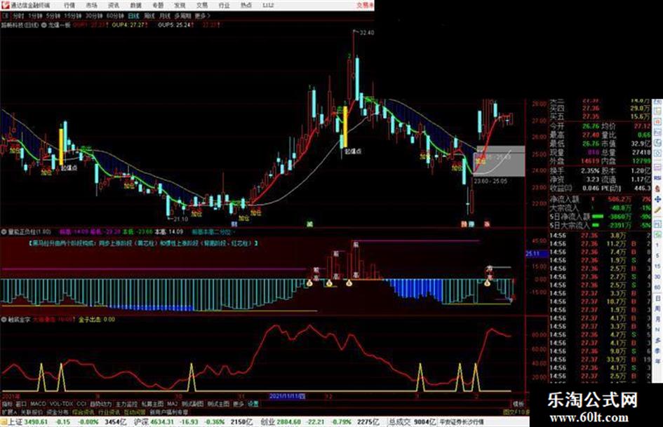
Task: Click the 2021/11/11 date label on time axis
Action: pos(288,397)
